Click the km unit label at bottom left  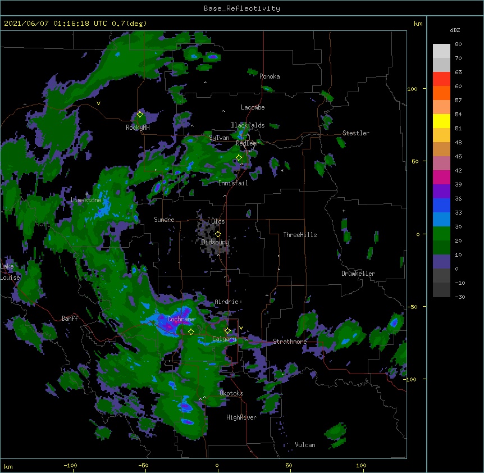pos(8,466)
